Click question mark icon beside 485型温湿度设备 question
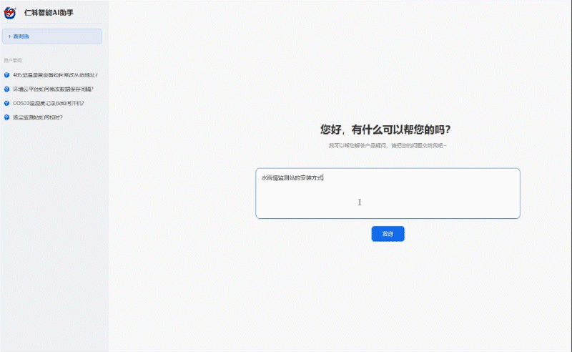 pos(6,74)
